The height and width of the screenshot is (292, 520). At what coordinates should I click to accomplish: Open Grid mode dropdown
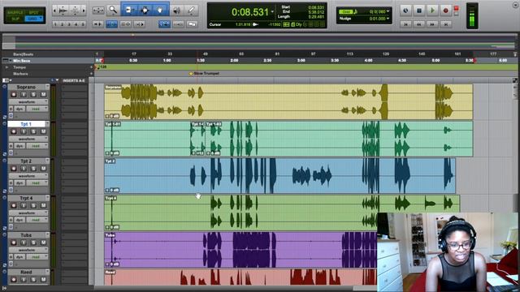[34, 19]
